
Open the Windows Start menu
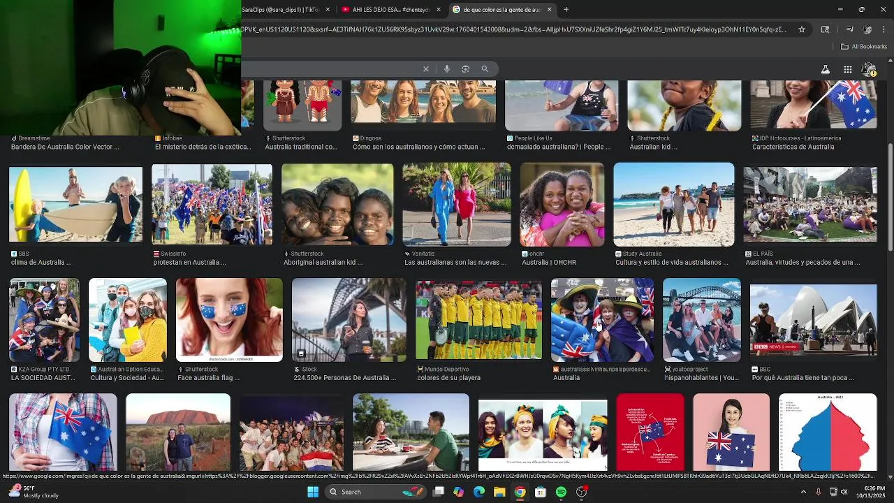point(313,492)
